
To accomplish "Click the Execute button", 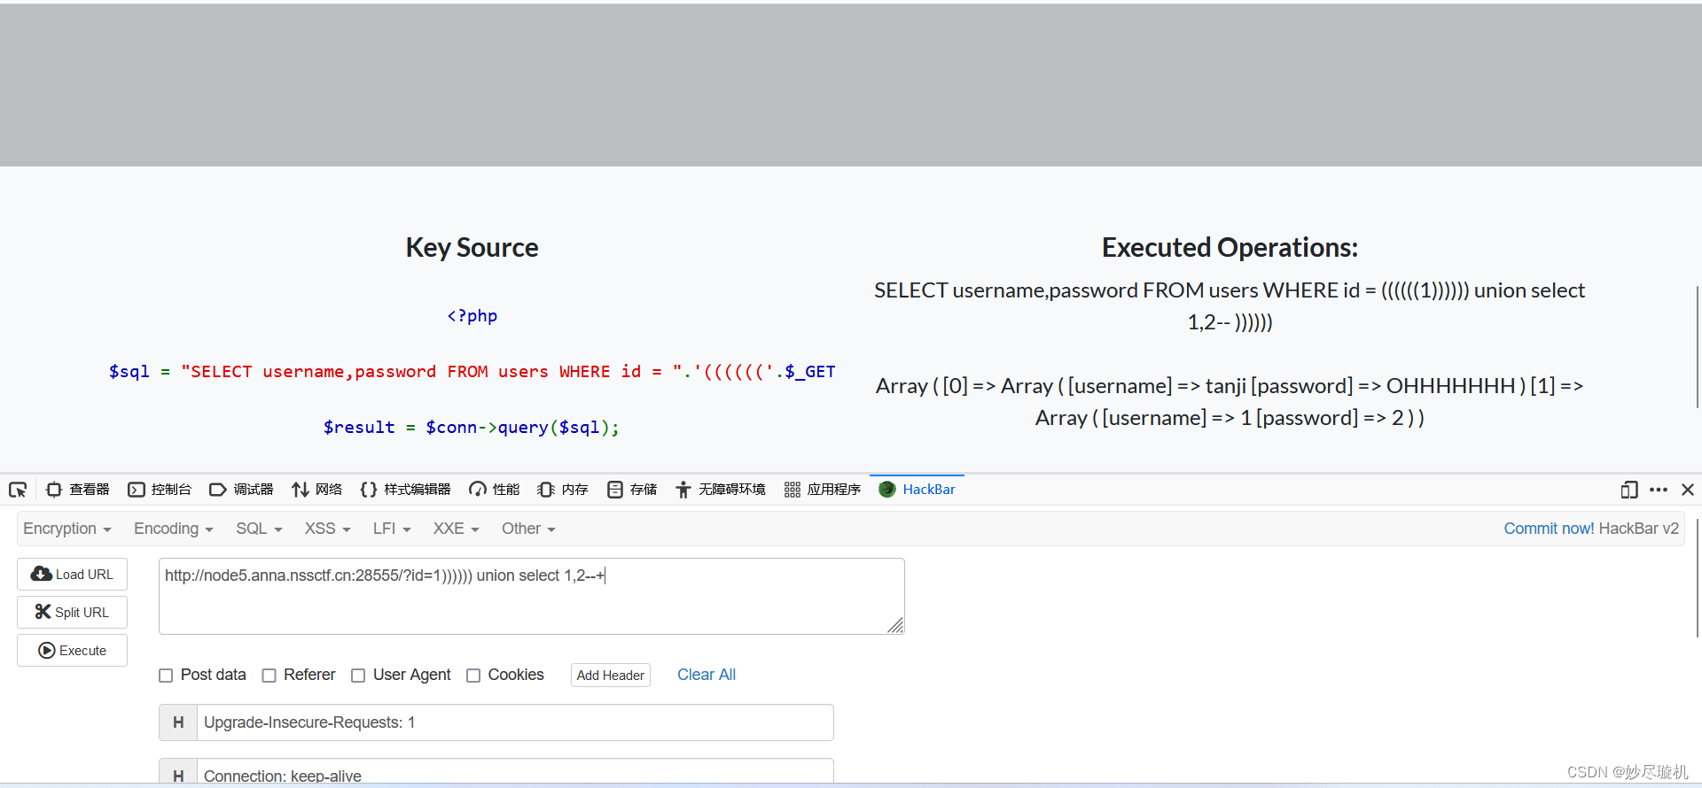I will point(72,651).
